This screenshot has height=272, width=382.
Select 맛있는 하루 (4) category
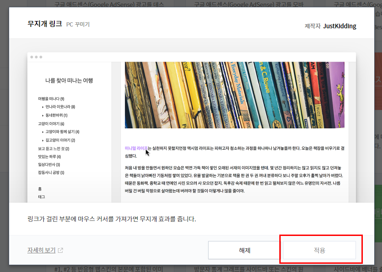tap(49, 157)
